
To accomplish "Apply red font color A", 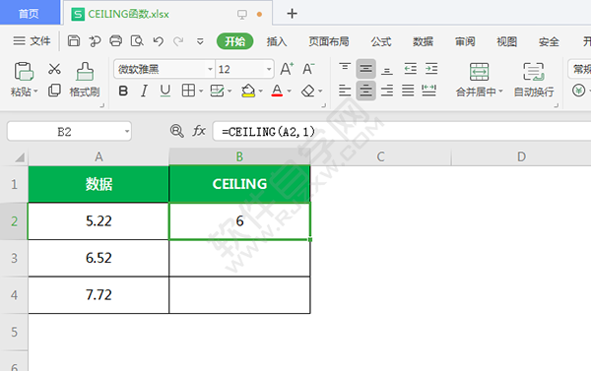I will (277, 91).
